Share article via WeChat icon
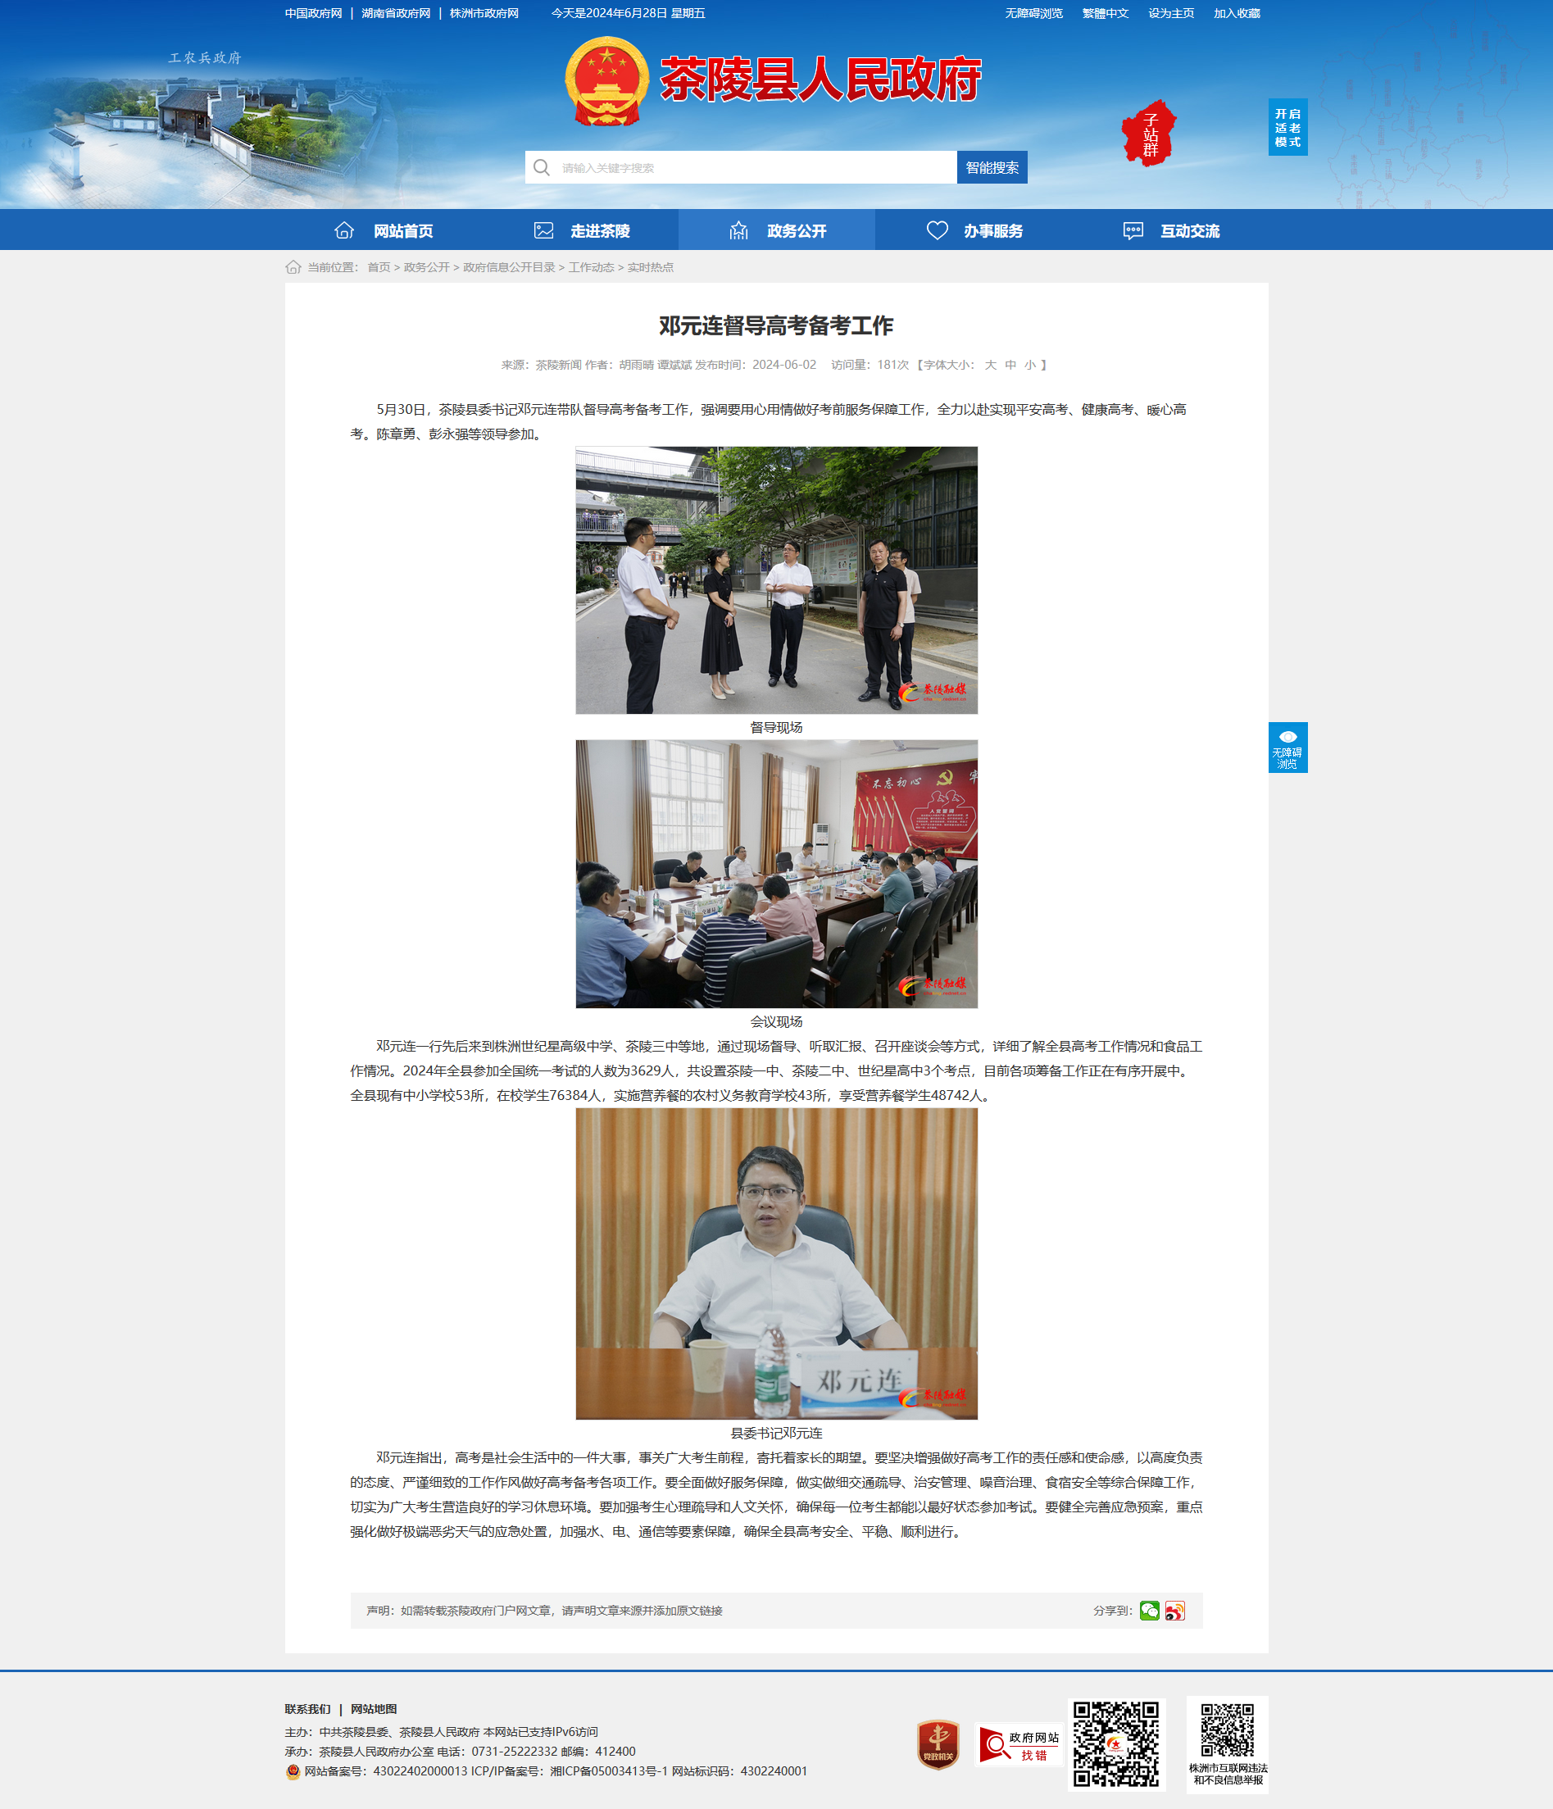Screen dimensions: 1553x1809 tap(1150, 1611)
